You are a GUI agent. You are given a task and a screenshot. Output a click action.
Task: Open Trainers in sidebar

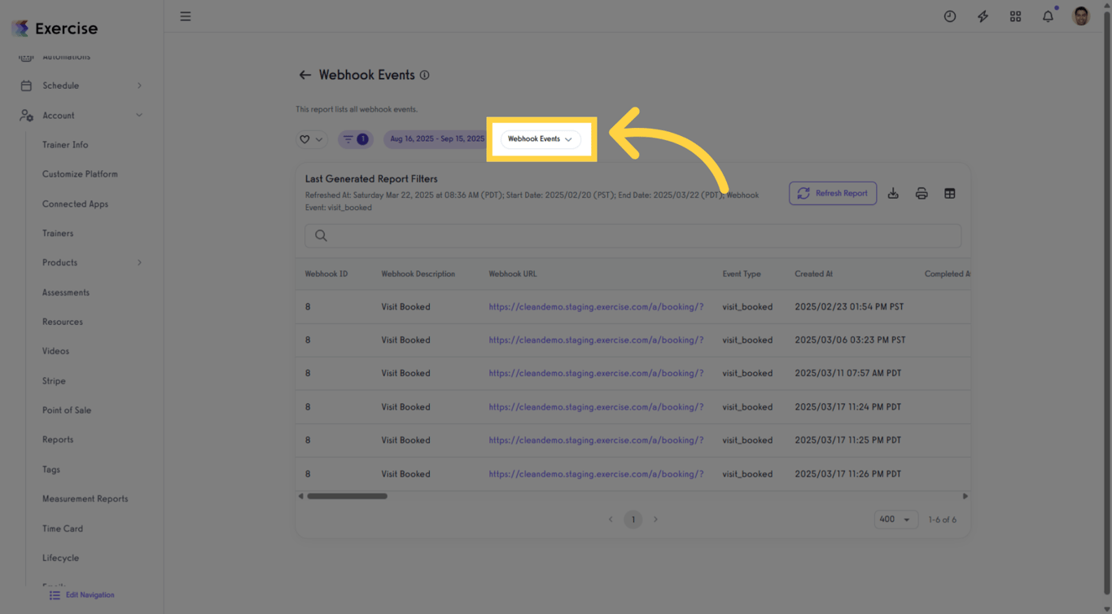pos(58,234)
